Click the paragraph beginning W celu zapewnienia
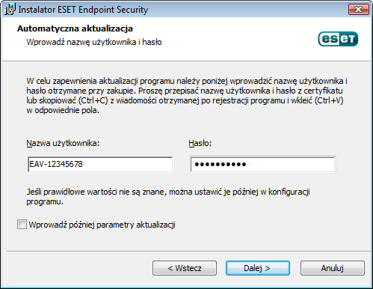Viewport: 373px width, 289px height. coord(187,95)
